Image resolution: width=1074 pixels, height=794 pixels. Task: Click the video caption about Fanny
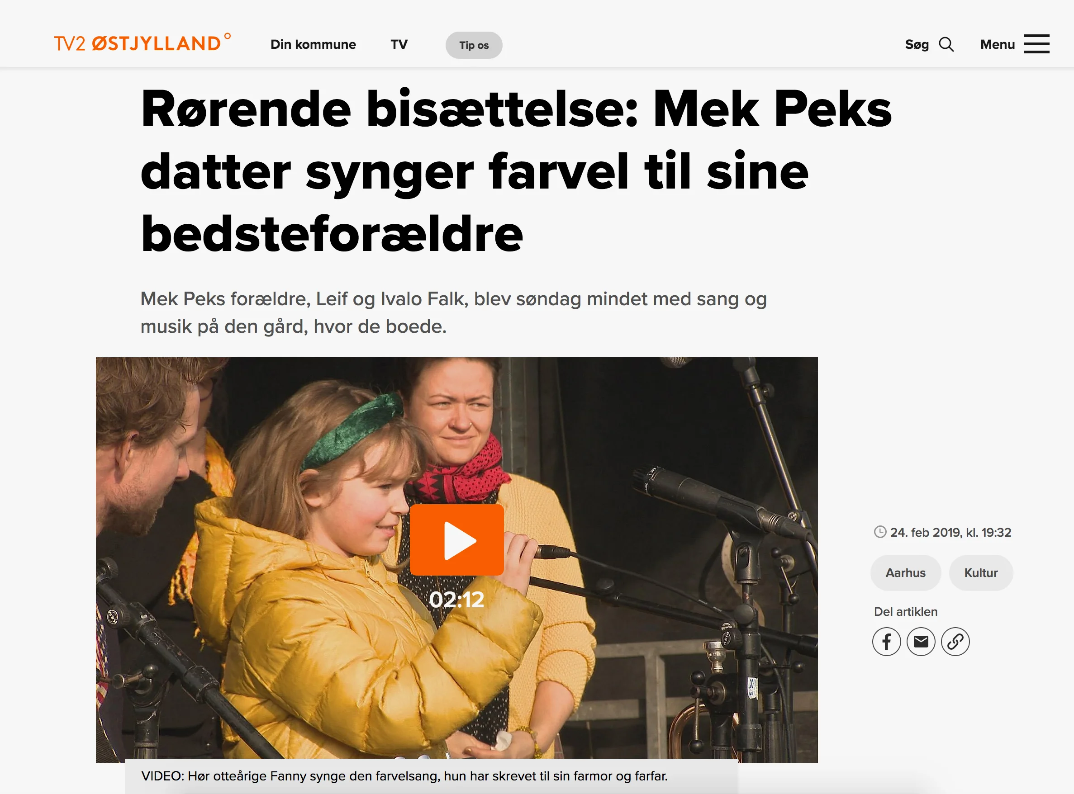(404, 776)
